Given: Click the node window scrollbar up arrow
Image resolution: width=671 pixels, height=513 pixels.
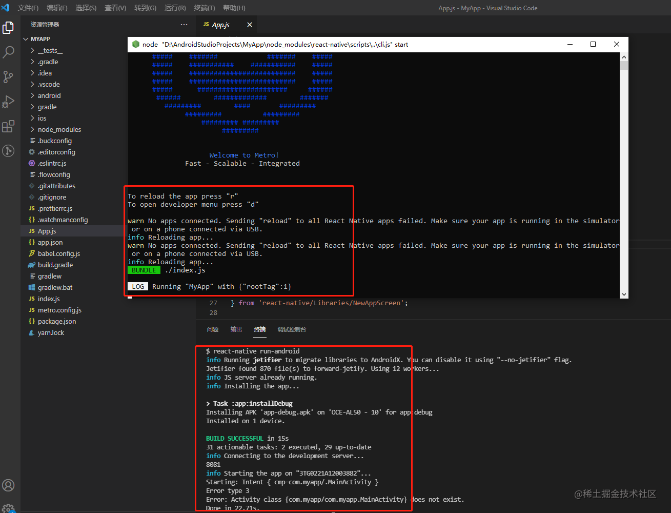Looking at the screenshot, I should point(624,56).
